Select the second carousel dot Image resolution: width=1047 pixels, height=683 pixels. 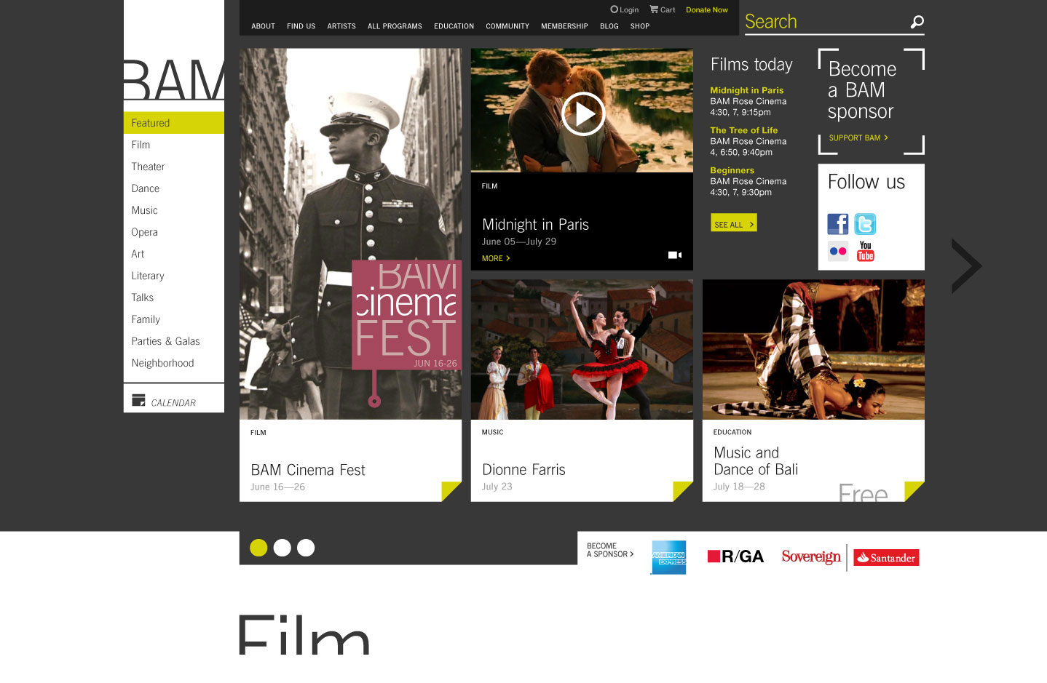pyautogui.click(x=283, y=548)
